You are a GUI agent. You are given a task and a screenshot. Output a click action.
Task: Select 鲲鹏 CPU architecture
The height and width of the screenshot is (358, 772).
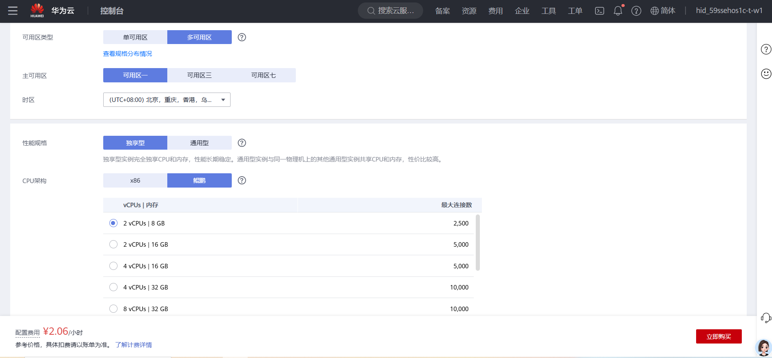tap(200, 180)
